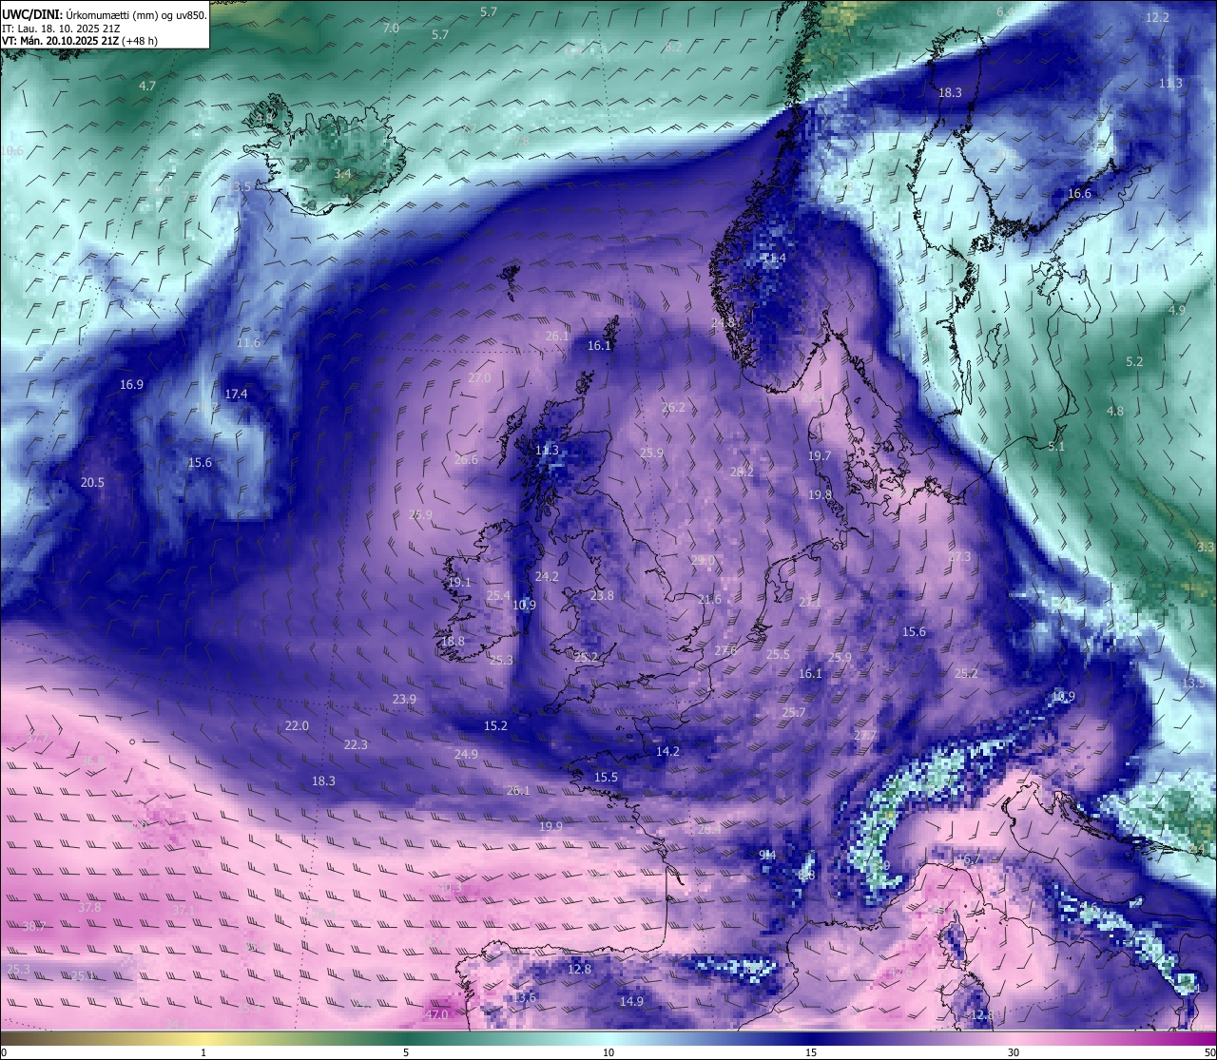
Task: Click the 21.6 value near the Netherlands coast
Action: coord(709,599)
